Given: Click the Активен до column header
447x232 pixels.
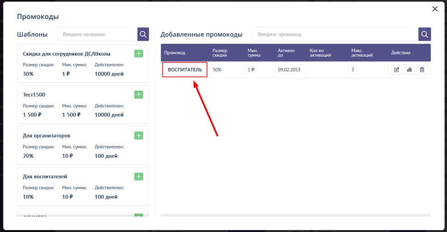Looking at the screenshot, I should coord(286,53).
